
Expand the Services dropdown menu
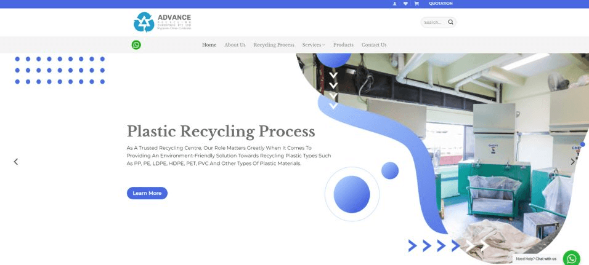pos(314,45)
